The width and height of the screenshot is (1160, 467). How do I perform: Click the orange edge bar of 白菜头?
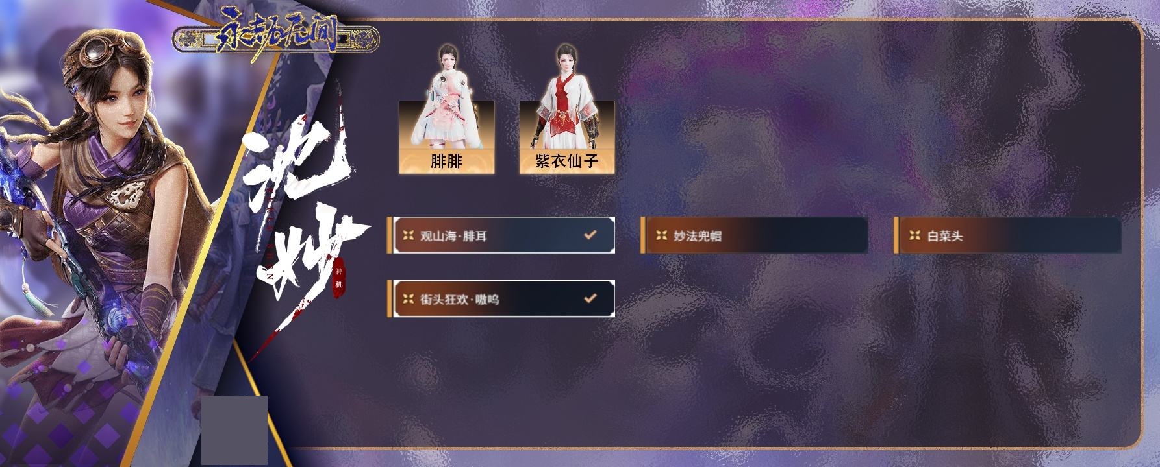coord(896,235)
